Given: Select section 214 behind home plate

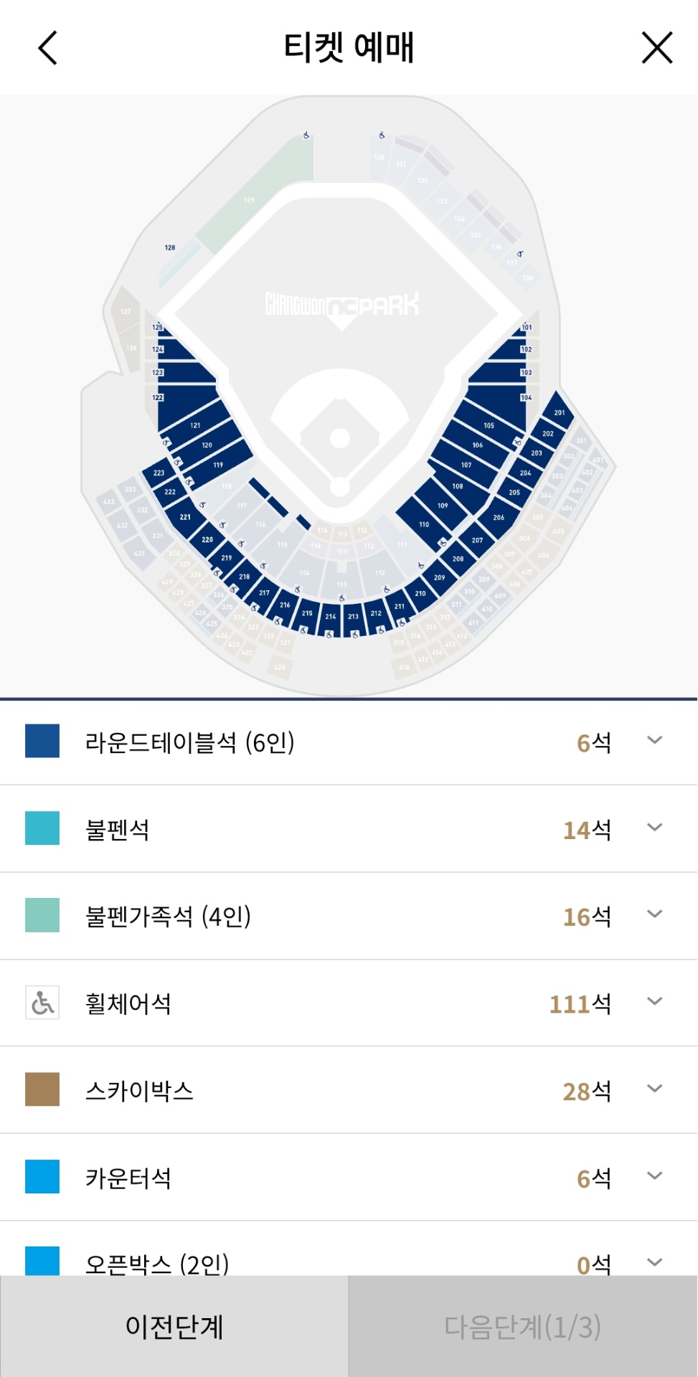Looking at the screenshot, I should tap(331, 616).
